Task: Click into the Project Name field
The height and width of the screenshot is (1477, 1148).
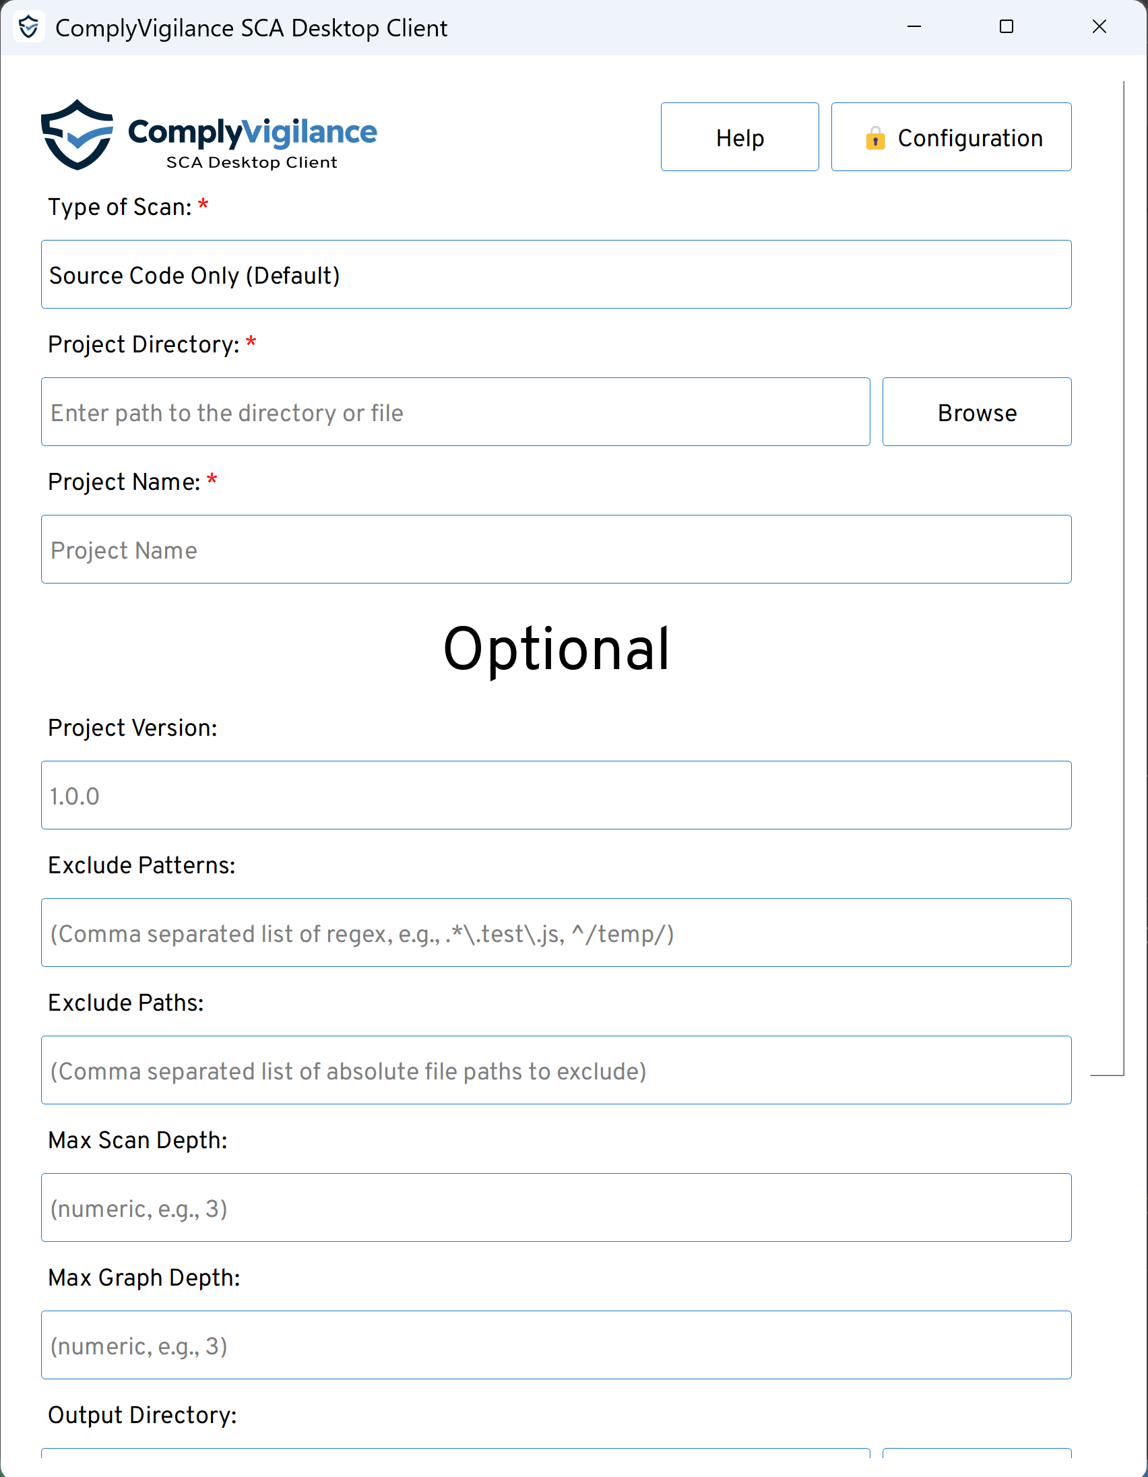Action: click(x=556, y=549)
